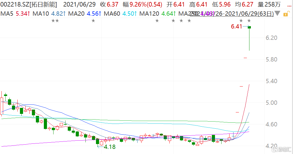The image size is (293, 154).
Task: Click the MA20 4.56 indicator label
Action: pyautogui.click(x=85, y=14)
